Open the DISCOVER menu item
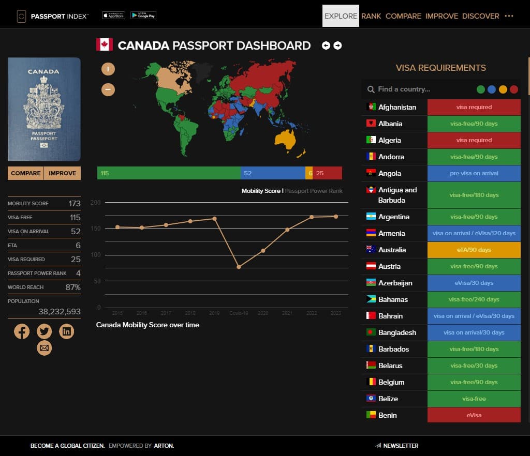The width and height of the screenshot is (530, 456). click(481, 16)
